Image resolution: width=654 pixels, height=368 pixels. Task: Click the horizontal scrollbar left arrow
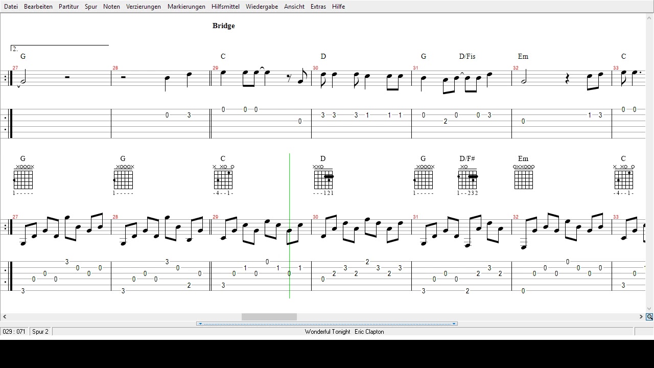click(x=5, y=317)
